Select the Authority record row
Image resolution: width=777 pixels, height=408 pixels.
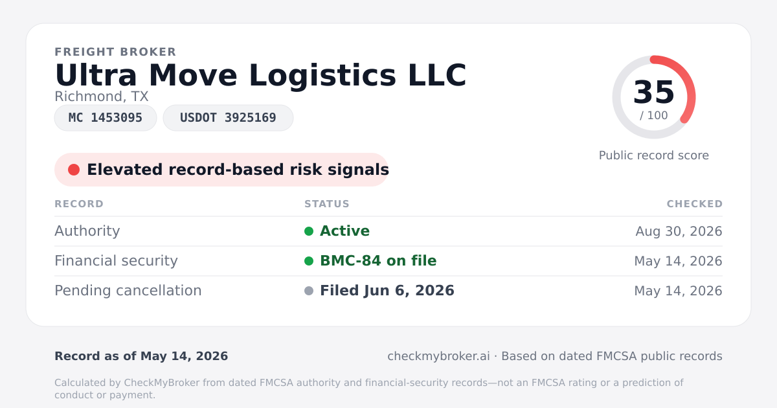(x=388, y=231)
